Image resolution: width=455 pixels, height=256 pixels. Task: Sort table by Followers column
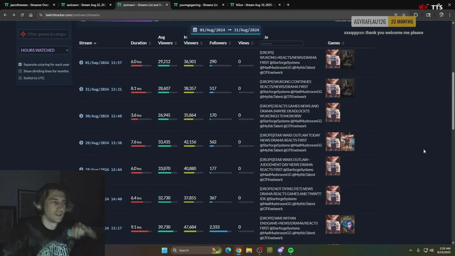[x=220, y=43]
